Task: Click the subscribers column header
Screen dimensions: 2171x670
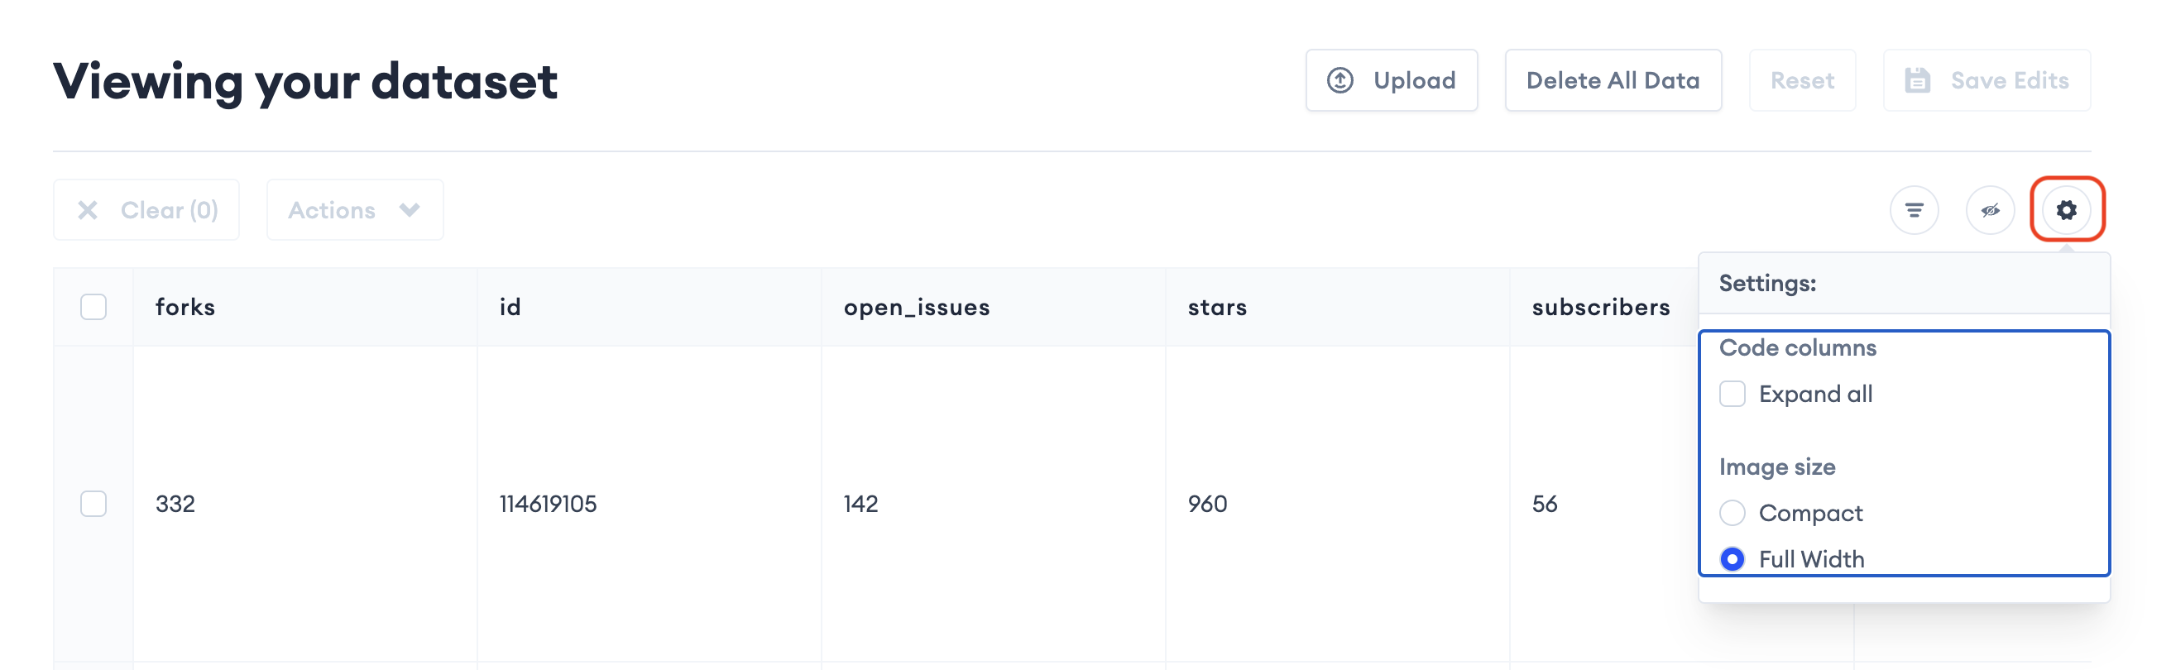Action: tap(1600, 307)
